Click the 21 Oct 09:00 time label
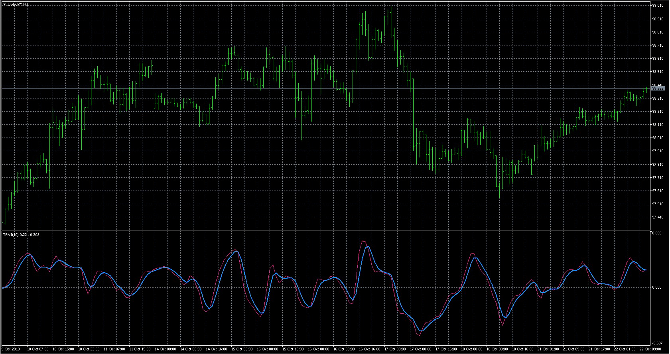670x354 pixels. [574, 349]
